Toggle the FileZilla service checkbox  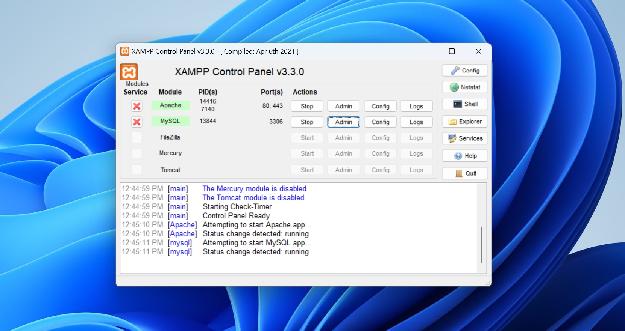(x=137, y=137)
